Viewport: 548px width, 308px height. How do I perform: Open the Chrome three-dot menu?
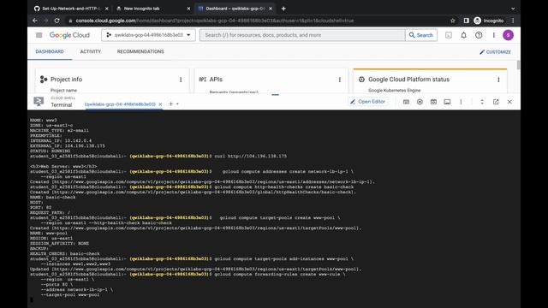513,21
